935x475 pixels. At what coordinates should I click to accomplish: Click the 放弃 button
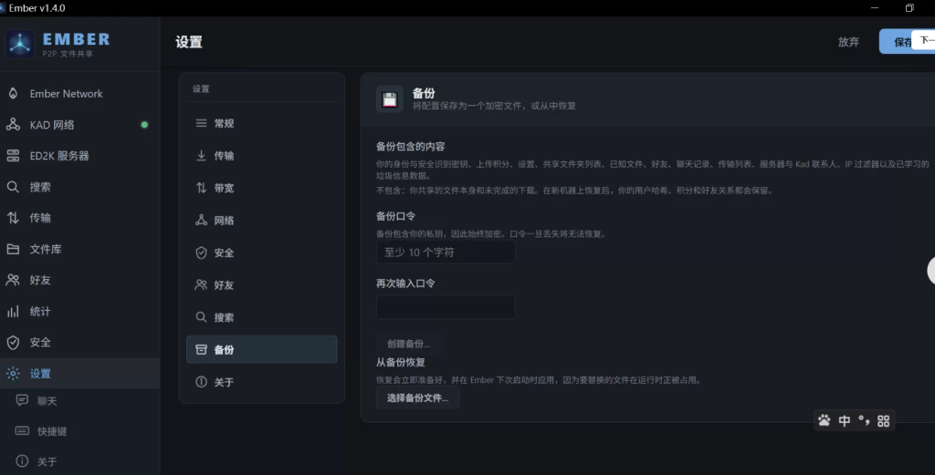(x=848, y=42)
